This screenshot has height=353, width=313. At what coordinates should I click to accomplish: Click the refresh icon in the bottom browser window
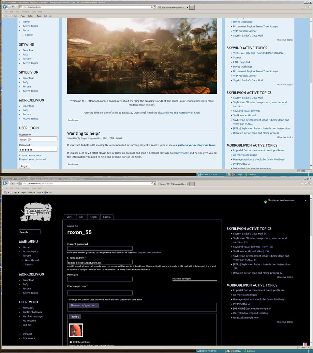click(x=17, y=183)
